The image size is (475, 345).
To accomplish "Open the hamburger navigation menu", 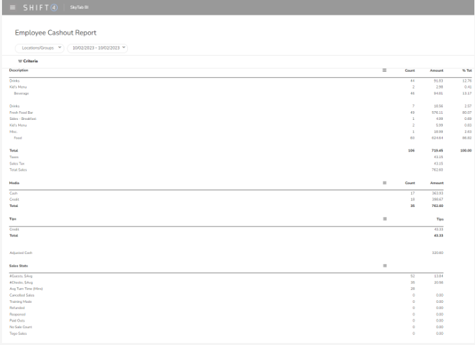I will tap(12, 7).
